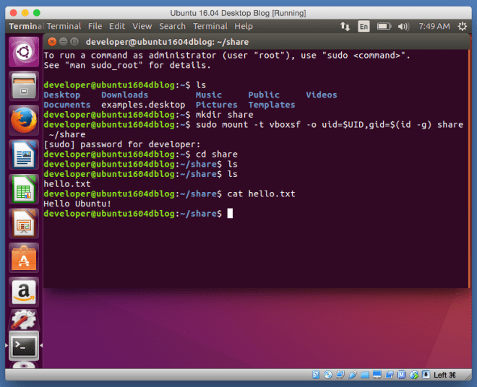Viewport: 477px width, 387px height.
Task: Launch Firefox from the launcher
Action: tap(23, 121)
